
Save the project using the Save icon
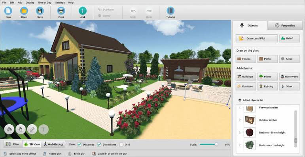pyautogui.click(x=40, y=11)
